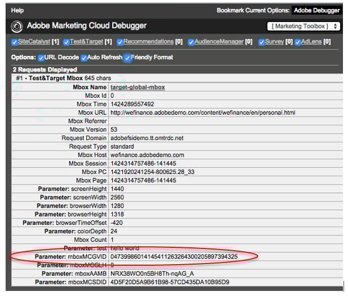The width and height of the screenshot is (348, 296).
Task: Select screenWidth value 2560
Action: point(117,198)
